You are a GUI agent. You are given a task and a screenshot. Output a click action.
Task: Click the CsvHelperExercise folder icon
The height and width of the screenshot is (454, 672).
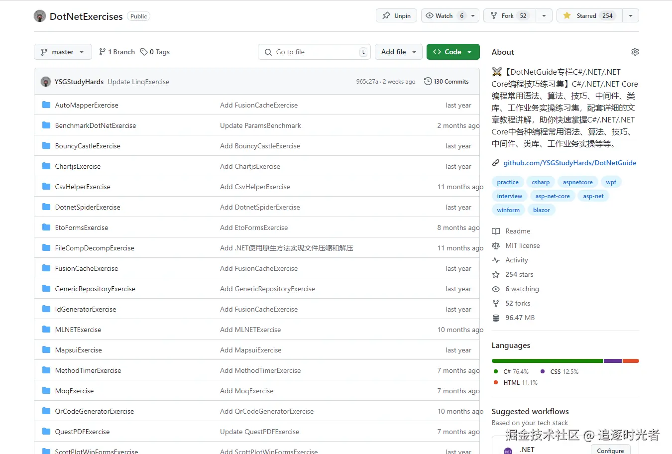pyautogui.click(x=46, y=186)
